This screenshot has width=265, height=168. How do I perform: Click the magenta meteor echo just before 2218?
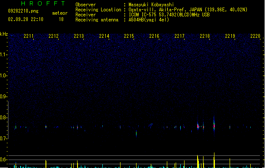(198, 126)
